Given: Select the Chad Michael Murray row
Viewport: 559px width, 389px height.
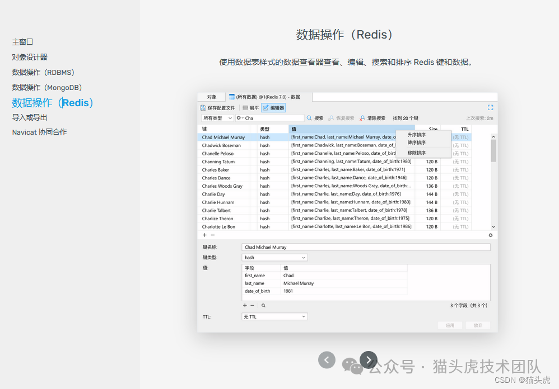Looking at the screenshot, I should point(334,137).
